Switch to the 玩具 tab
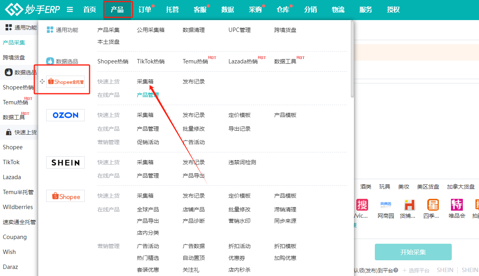This screenshot has height=276, width=479. point(385,187)
